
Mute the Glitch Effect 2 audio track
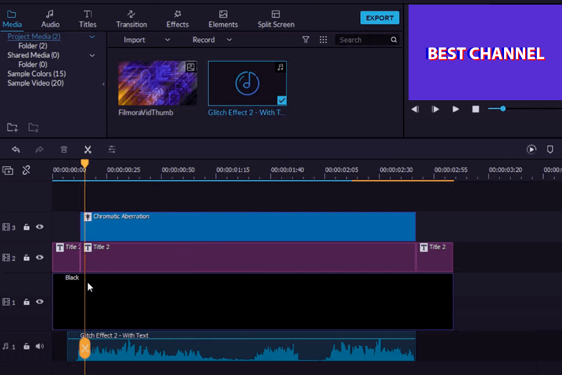[39, 346]
